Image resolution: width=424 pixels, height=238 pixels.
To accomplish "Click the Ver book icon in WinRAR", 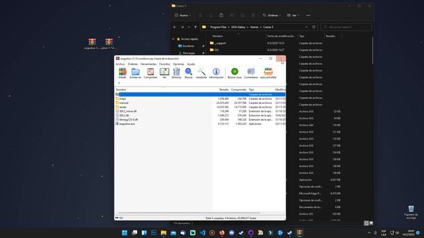I will 164,73.
